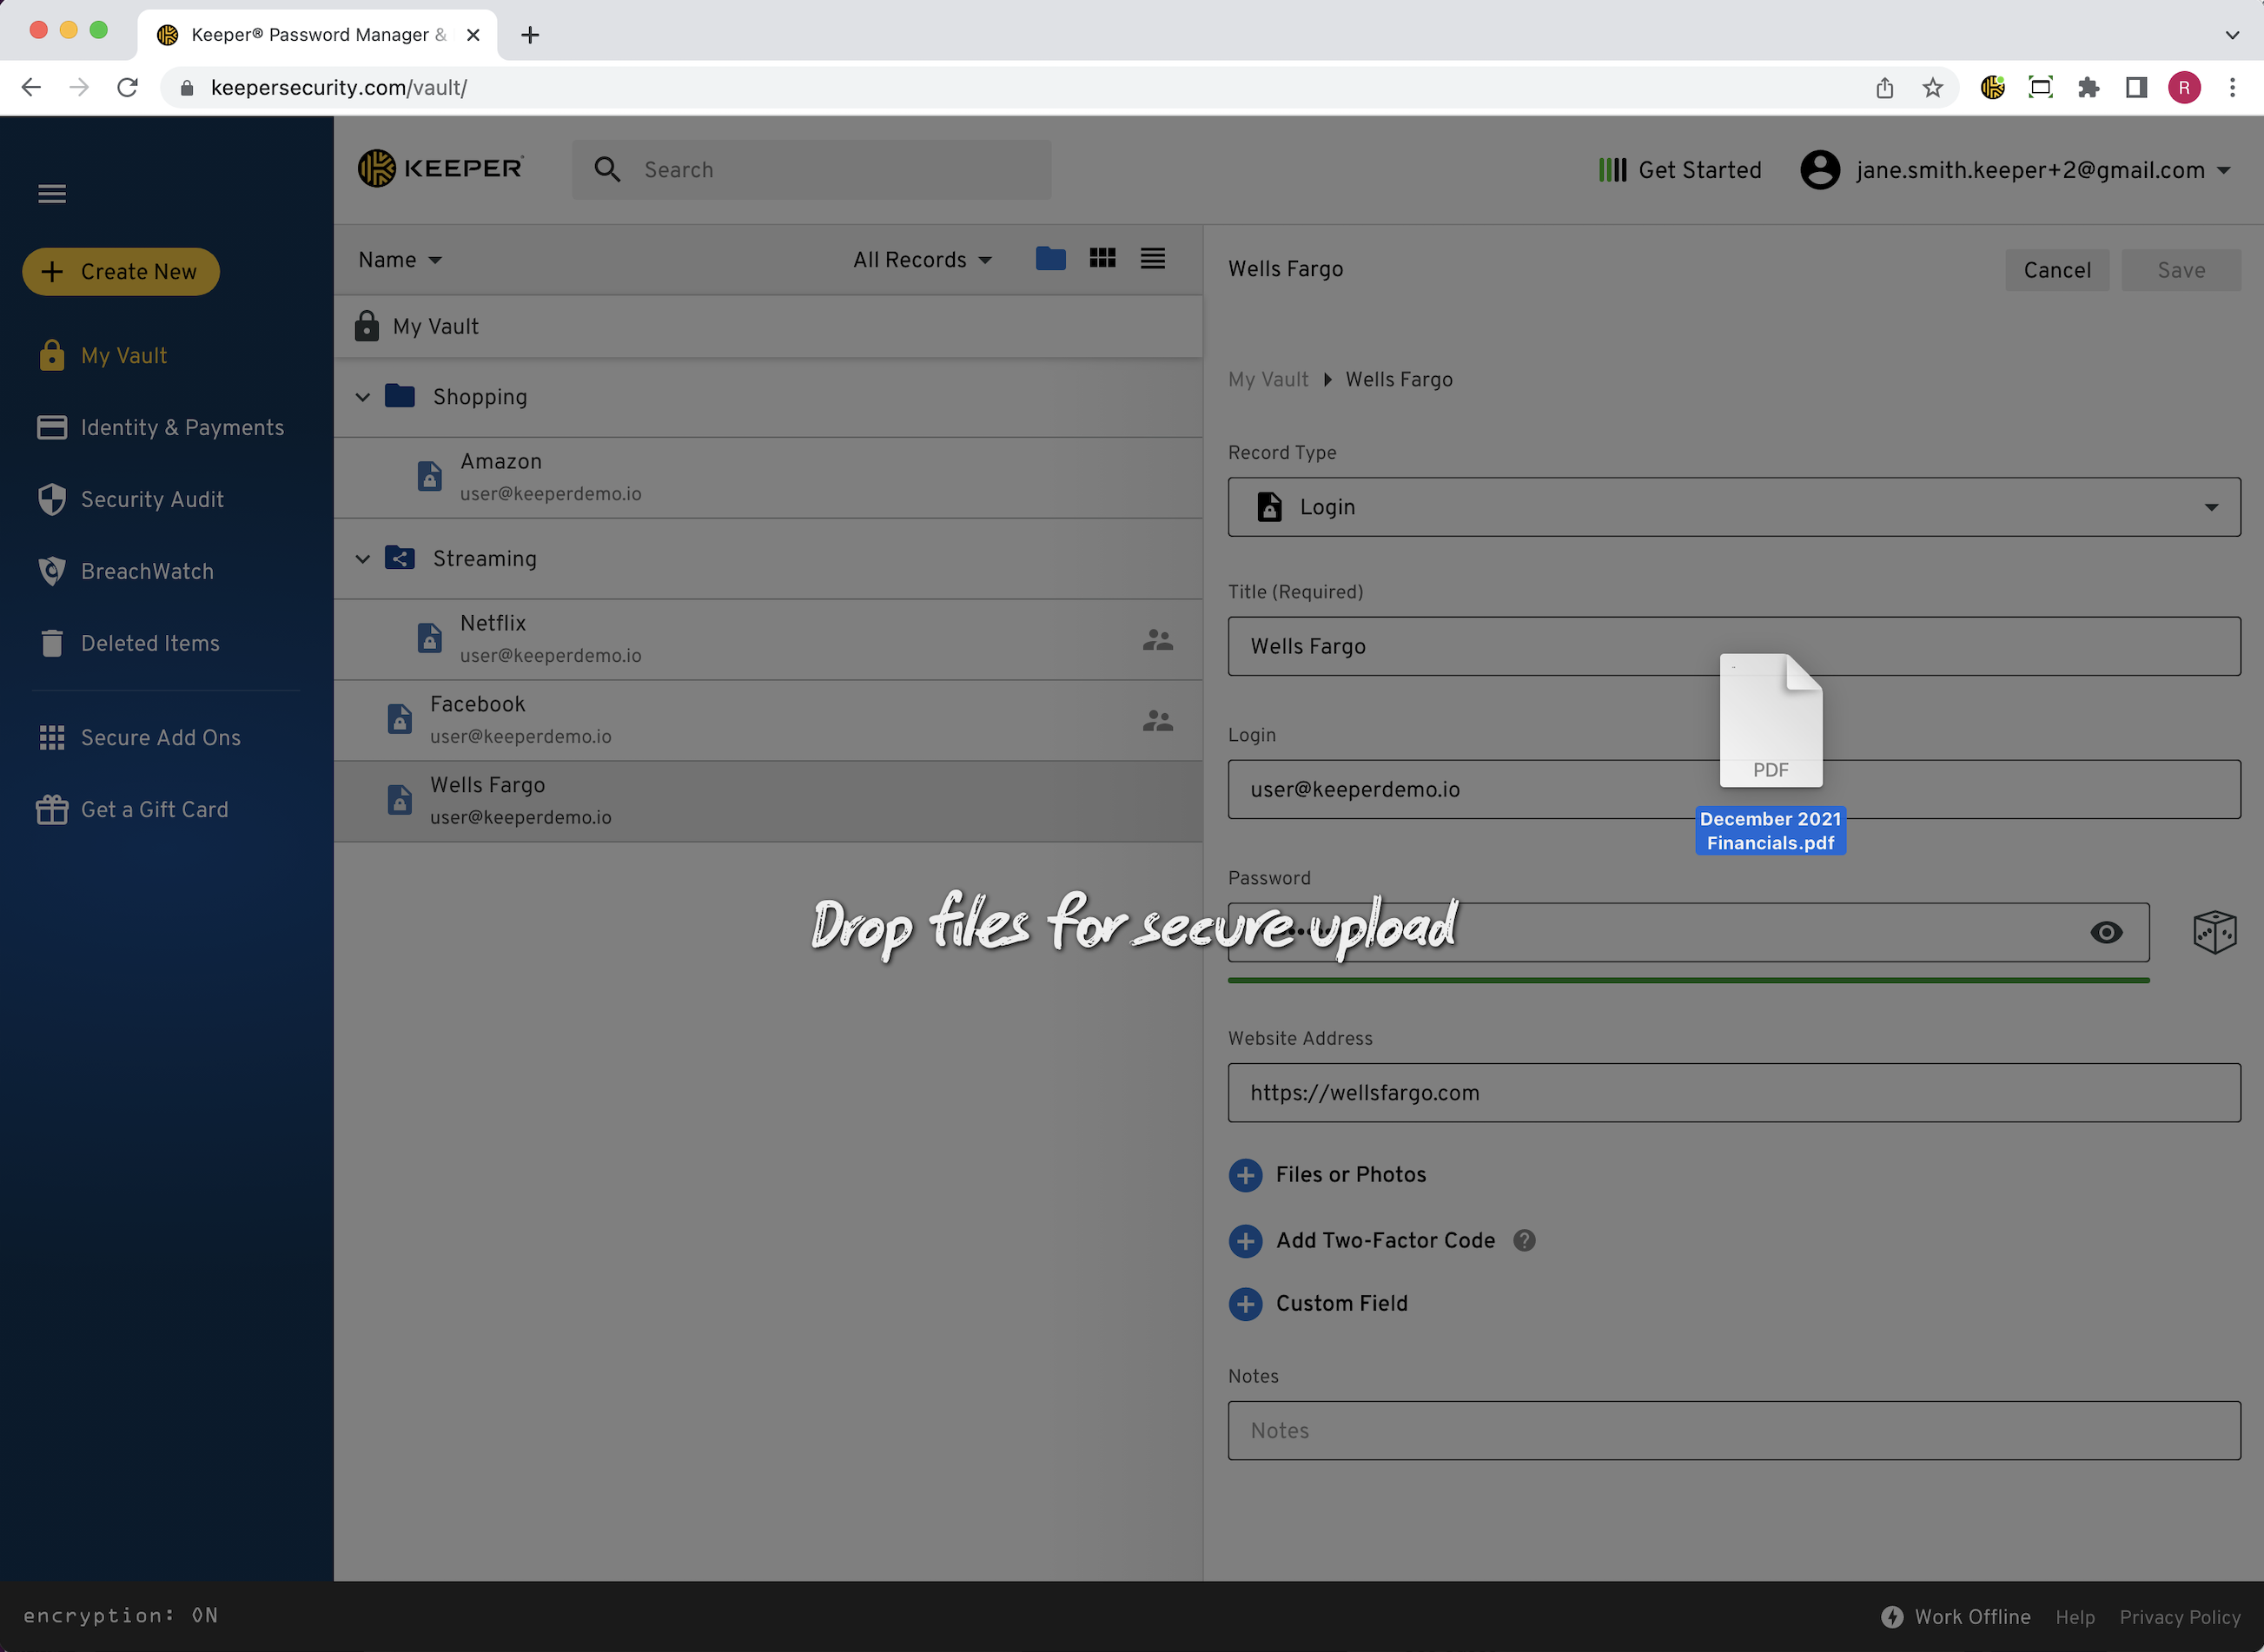Click the lock icon beside My Vault row
This screenshot has height=1652, width=2264.
pos(366,326)
